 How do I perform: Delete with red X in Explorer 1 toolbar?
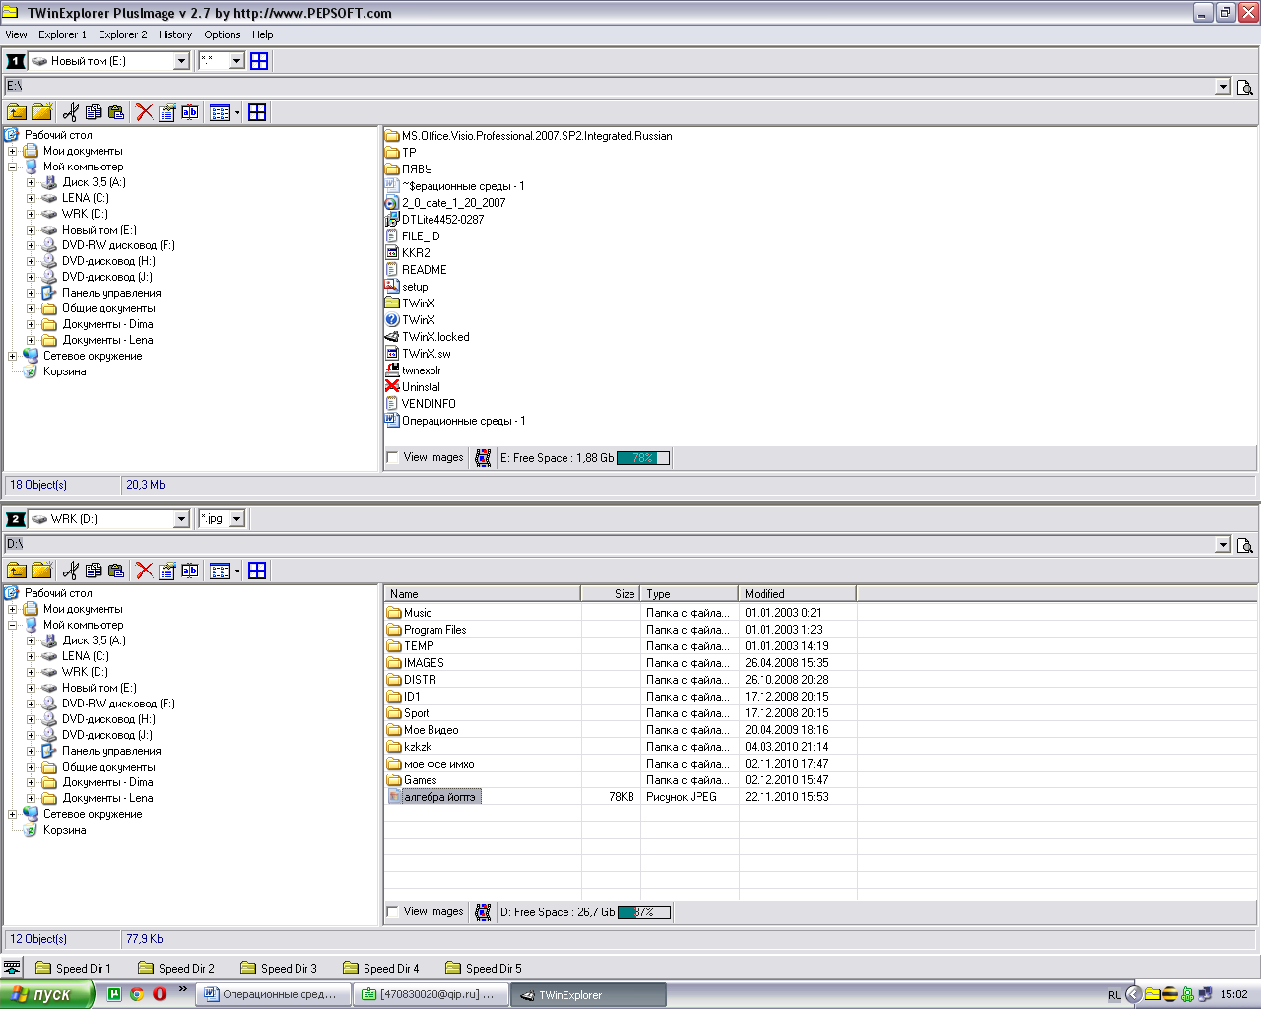(x=145, y=112)
